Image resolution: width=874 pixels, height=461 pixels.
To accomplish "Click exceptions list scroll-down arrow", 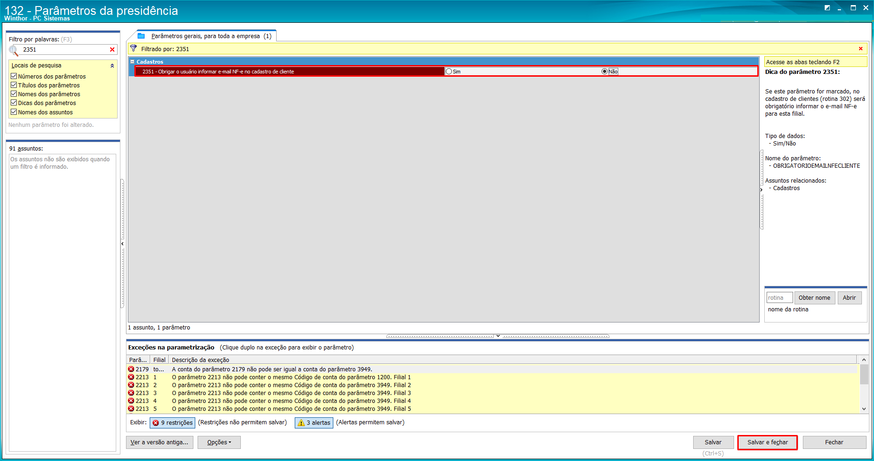I will (x=864, y=409).
